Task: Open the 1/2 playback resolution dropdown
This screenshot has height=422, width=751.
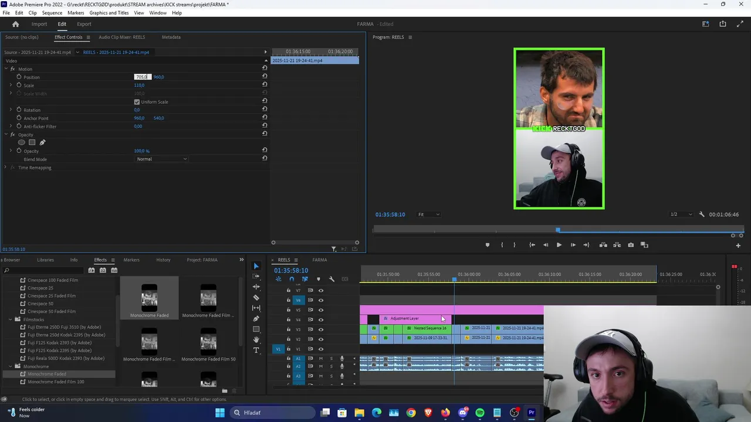Action: 681,215
